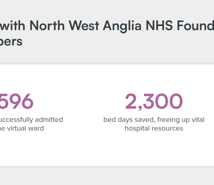Select the word "North" in the heading
Screen dimensions: 214x185
pos(47,26)
